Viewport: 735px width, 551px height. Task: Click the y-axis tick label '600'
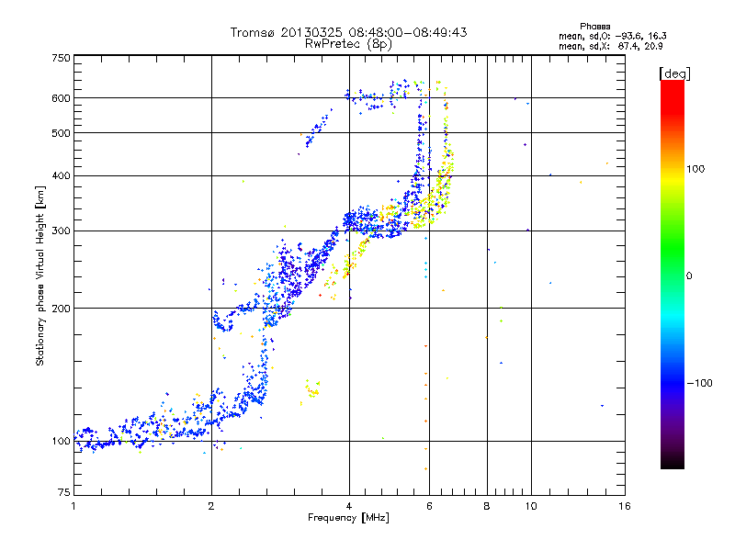click(x=62, y=98)
